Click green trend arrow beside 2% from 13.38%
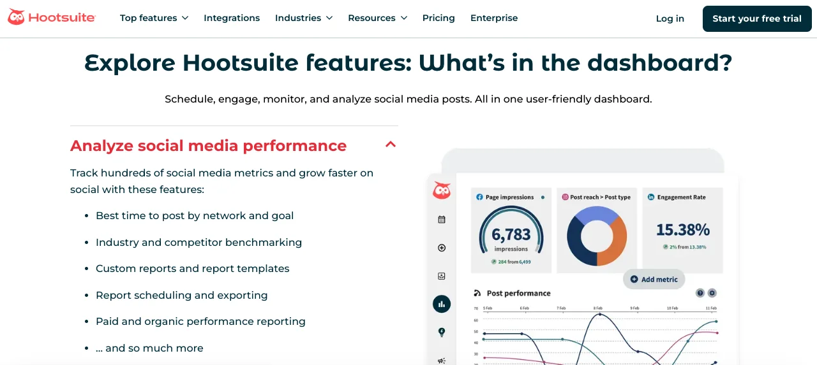The height and width of the screenshot is (365, 817). coord(666,247)
